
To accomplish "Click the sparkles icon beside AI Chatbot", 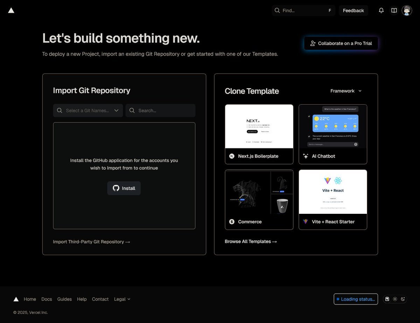I will click(x=306, y=156).
